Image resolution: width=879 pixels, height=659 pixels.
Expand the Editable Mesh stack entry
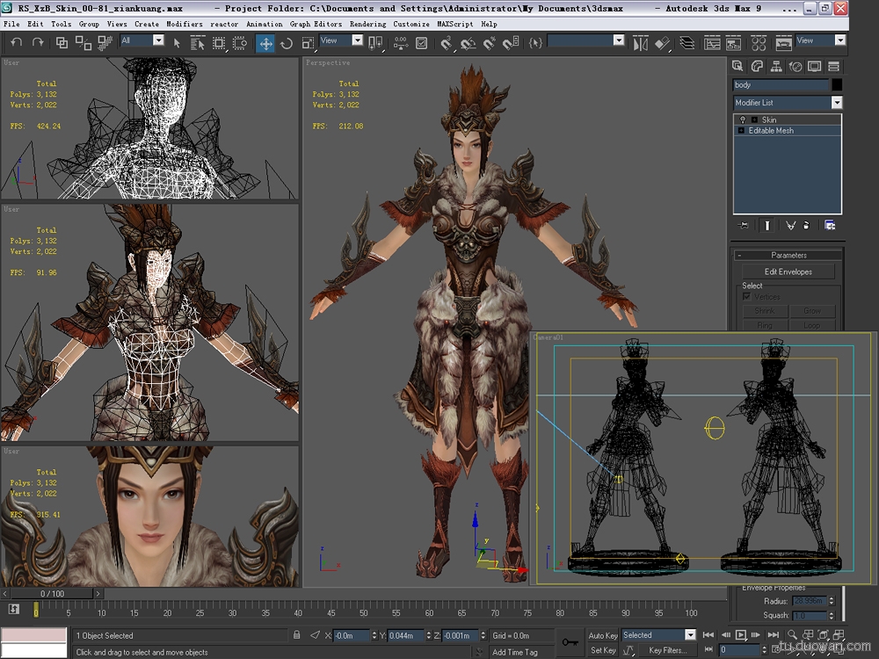[x=741, y=131]
